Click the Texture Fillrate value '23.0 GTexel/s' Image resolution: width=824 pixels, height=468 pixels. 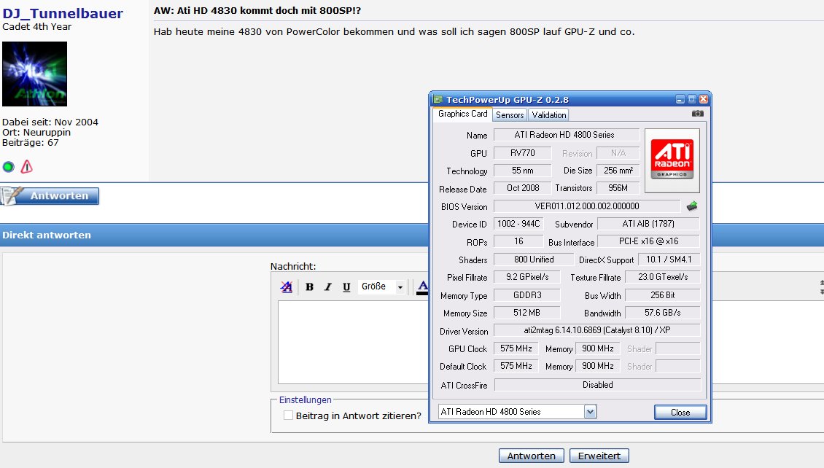pos(663,277)
